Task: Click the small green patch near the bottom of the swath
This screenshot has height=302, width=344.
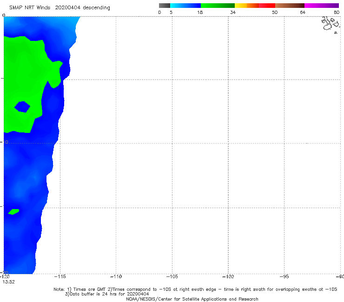Action: 13,212
